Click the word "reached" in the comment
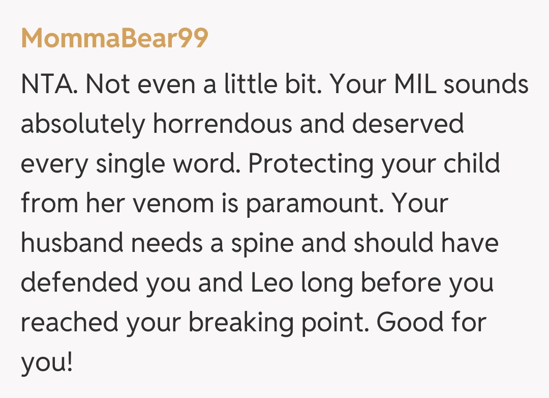Image resolution: width=549 pixels, height=398 pixels. pos(68,323)
